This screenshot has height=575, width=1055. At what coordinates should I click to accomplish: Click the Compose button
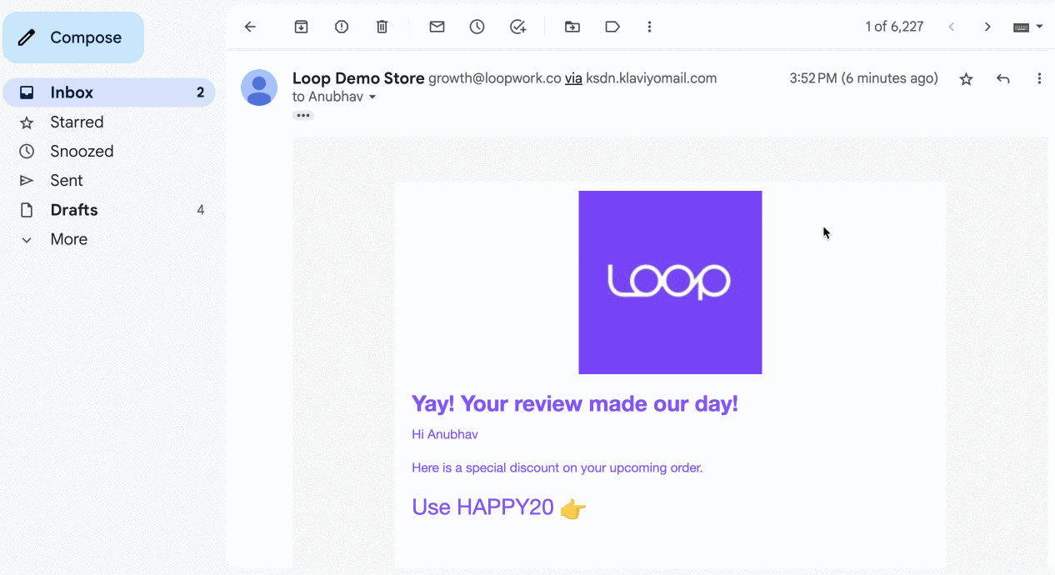(73, 37)
